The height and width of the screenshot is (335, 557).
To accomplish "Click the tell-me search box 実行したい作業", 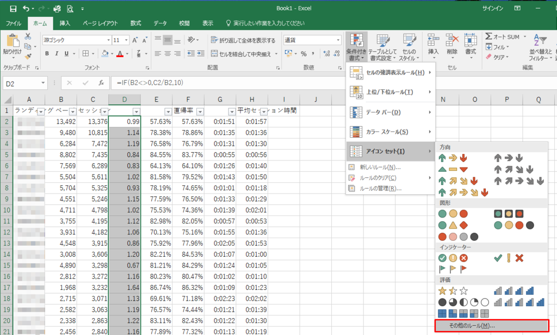I will tap(265, 23).
